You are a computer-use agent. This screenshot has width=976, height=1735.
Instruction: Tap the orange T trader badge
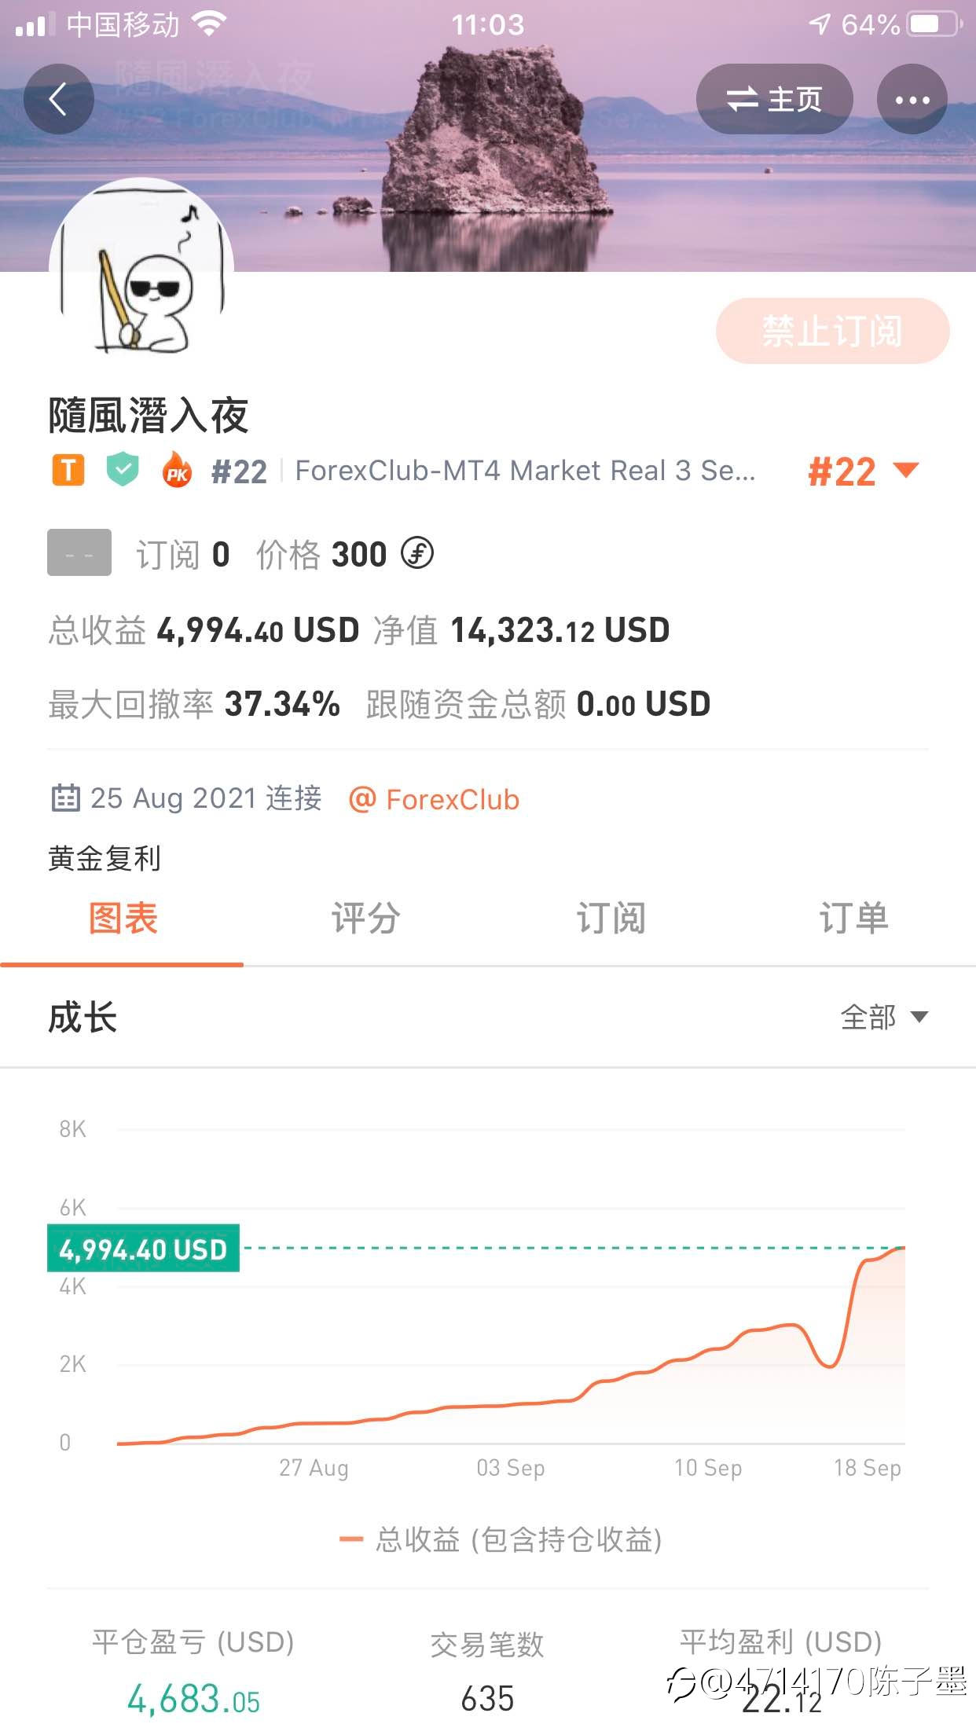pyautogui.click(x=68, y=470)
